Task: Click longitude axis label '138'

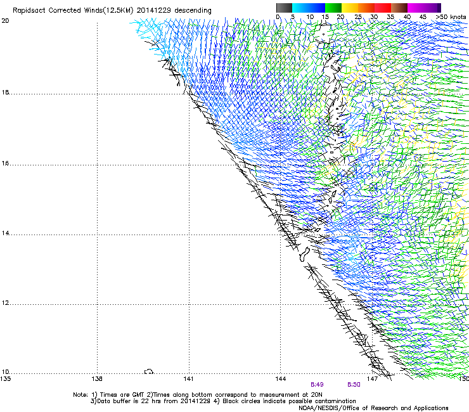Action: coord(97,379)
